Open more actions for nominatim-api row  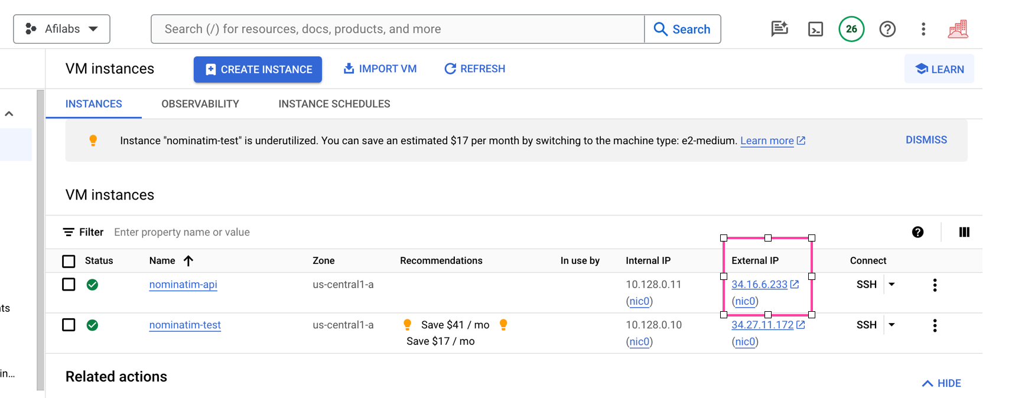pyautogui.click(x=934, y=285)
